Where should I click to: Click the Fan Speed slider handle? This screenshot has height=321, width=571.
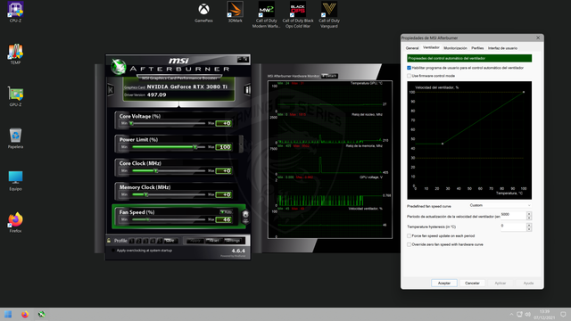148,219
